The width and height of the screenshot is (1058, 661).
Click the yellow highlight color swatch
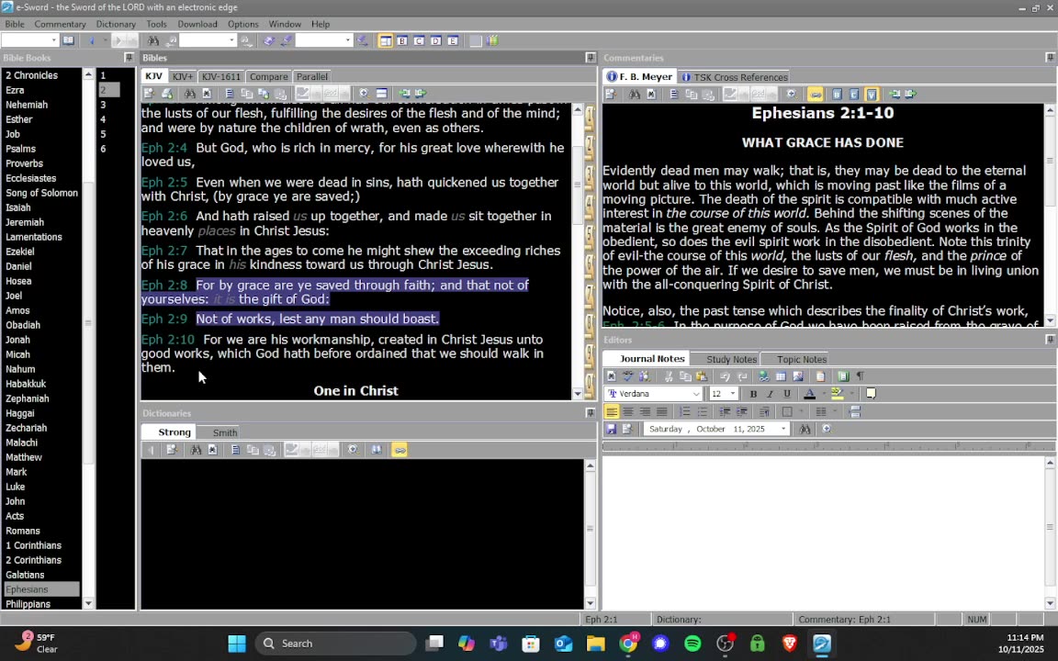(838, 394)
